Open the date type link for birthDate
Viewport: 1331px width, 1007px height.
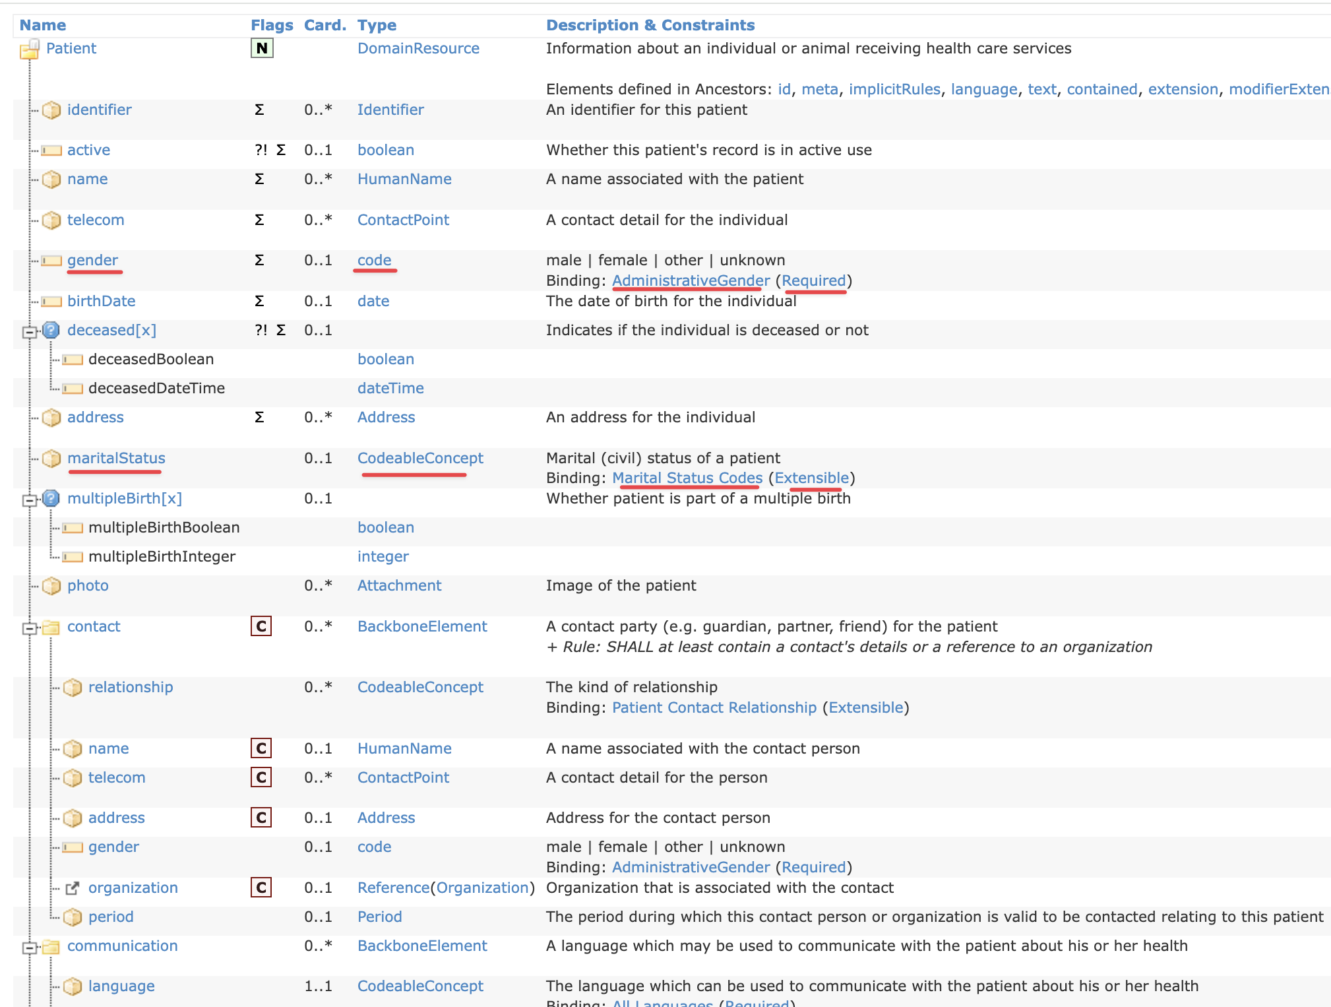373,301
